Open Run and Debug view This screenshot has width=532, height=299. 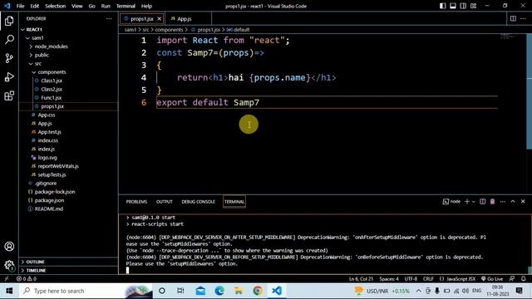pyautogui.click(x=9, y=77)
